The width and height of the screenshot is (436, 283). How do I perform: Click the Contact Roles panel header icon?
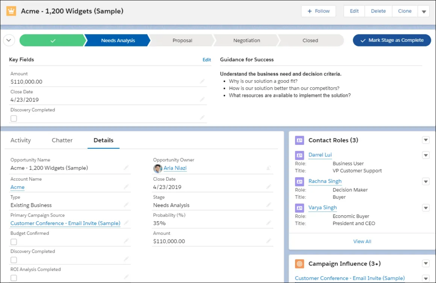(x=299, y=140)
